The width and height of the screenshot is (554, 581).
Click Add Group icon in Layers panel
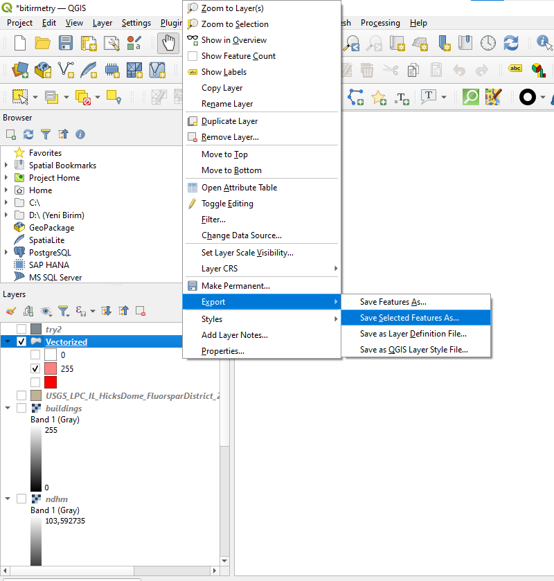(x=28, y=311)
